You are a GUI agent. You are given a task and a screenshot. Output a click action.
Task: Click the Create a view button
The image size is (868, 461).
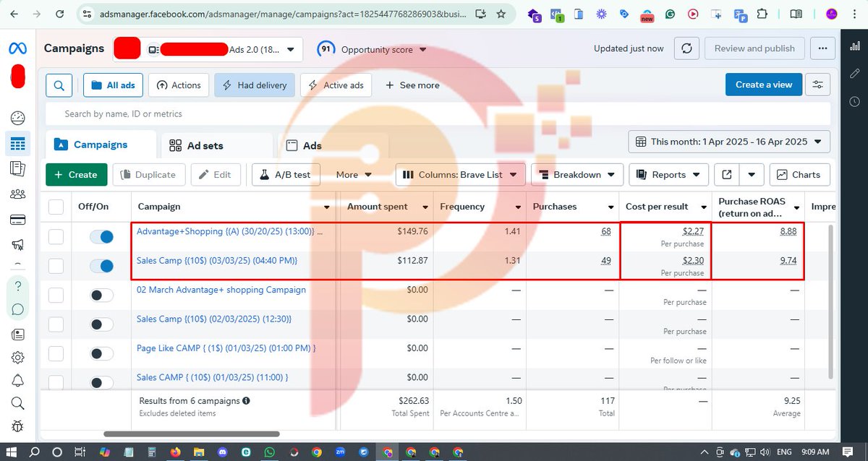(x=764, y=85)
